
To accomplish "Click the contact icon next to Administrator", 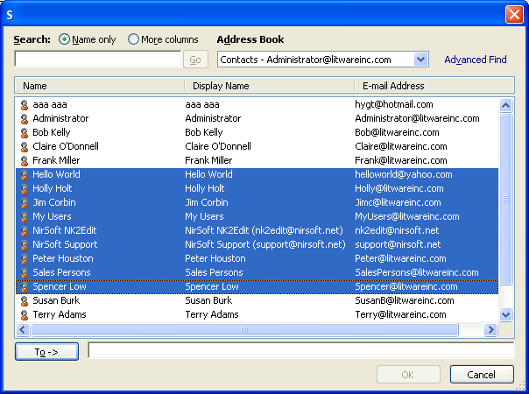I will 25,118.
